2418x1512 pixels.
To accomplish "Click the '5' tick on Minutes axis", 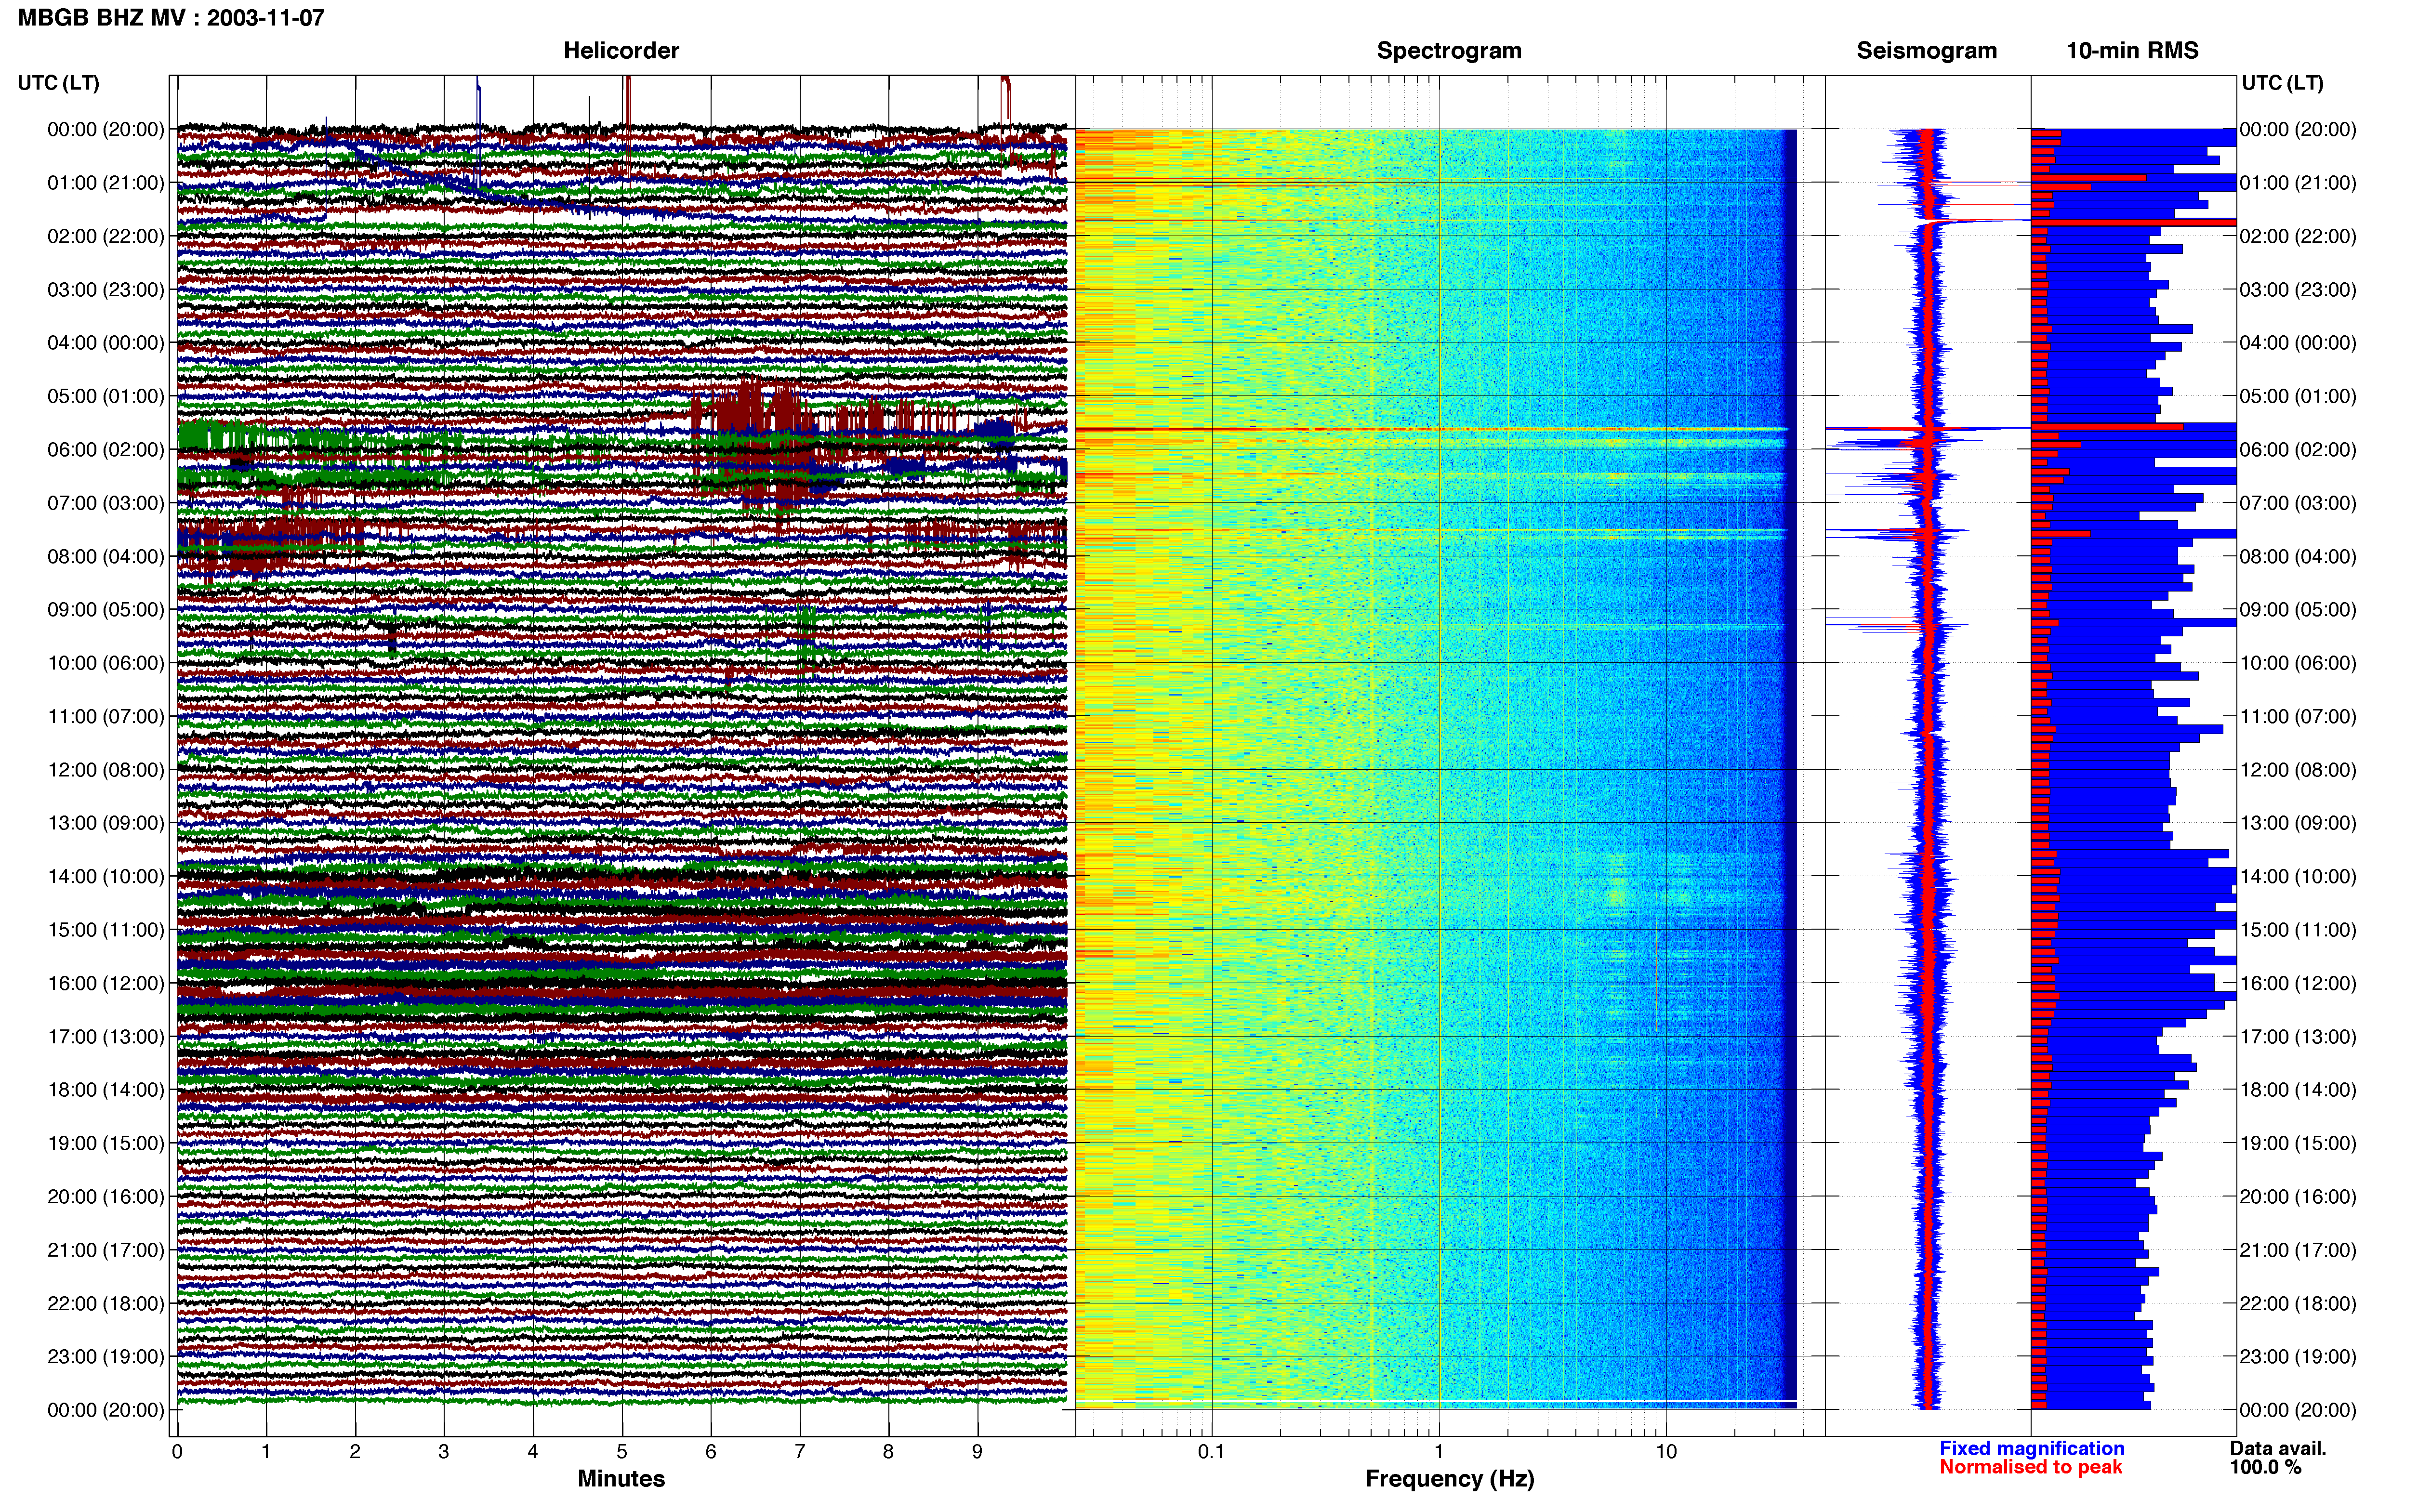I will [x=622, y=1452].
